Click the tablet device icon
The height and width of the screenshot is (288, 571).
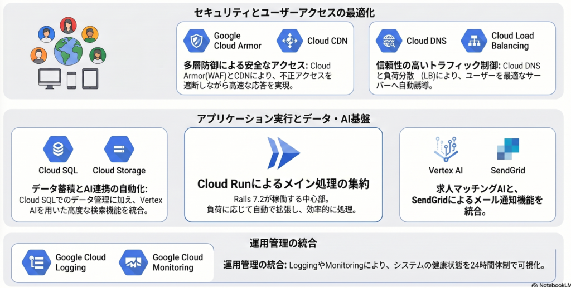click(90, 78)
